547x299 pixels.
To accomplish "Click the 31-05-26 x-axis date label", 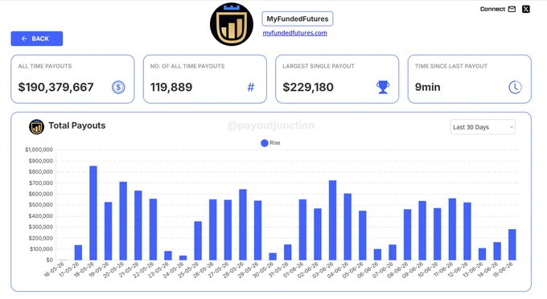I will (x=279, y=270).
